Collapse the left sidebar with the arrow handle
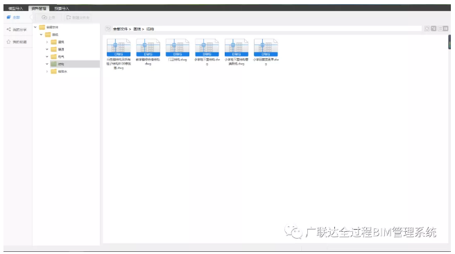455x254 pixels. click(x=31, y=17)
